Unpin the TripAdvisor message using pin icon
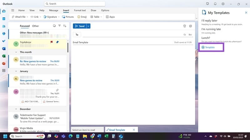This screenshot has height=140, width=250. click(x=57, y=42)
